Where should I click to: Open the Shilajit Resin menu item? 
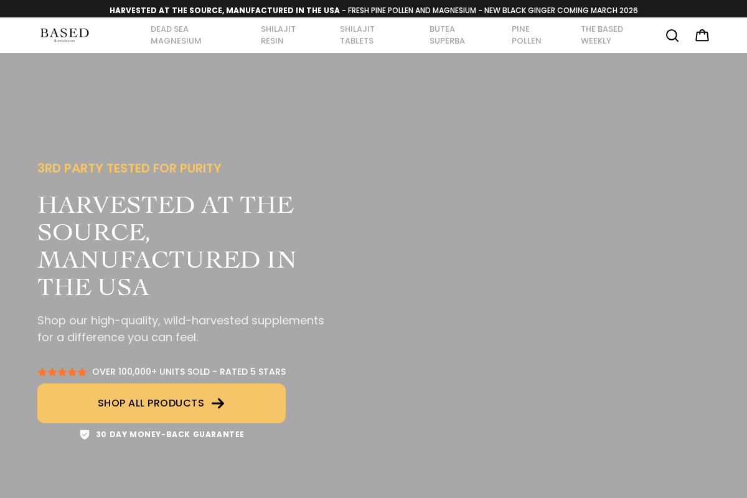[x=278, y=35]
